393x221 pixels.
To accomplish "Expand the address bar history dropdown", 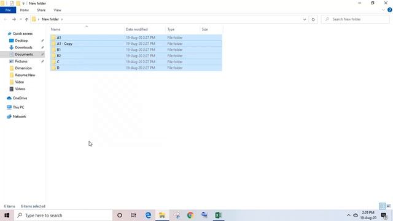I will [x=305, y=19].
